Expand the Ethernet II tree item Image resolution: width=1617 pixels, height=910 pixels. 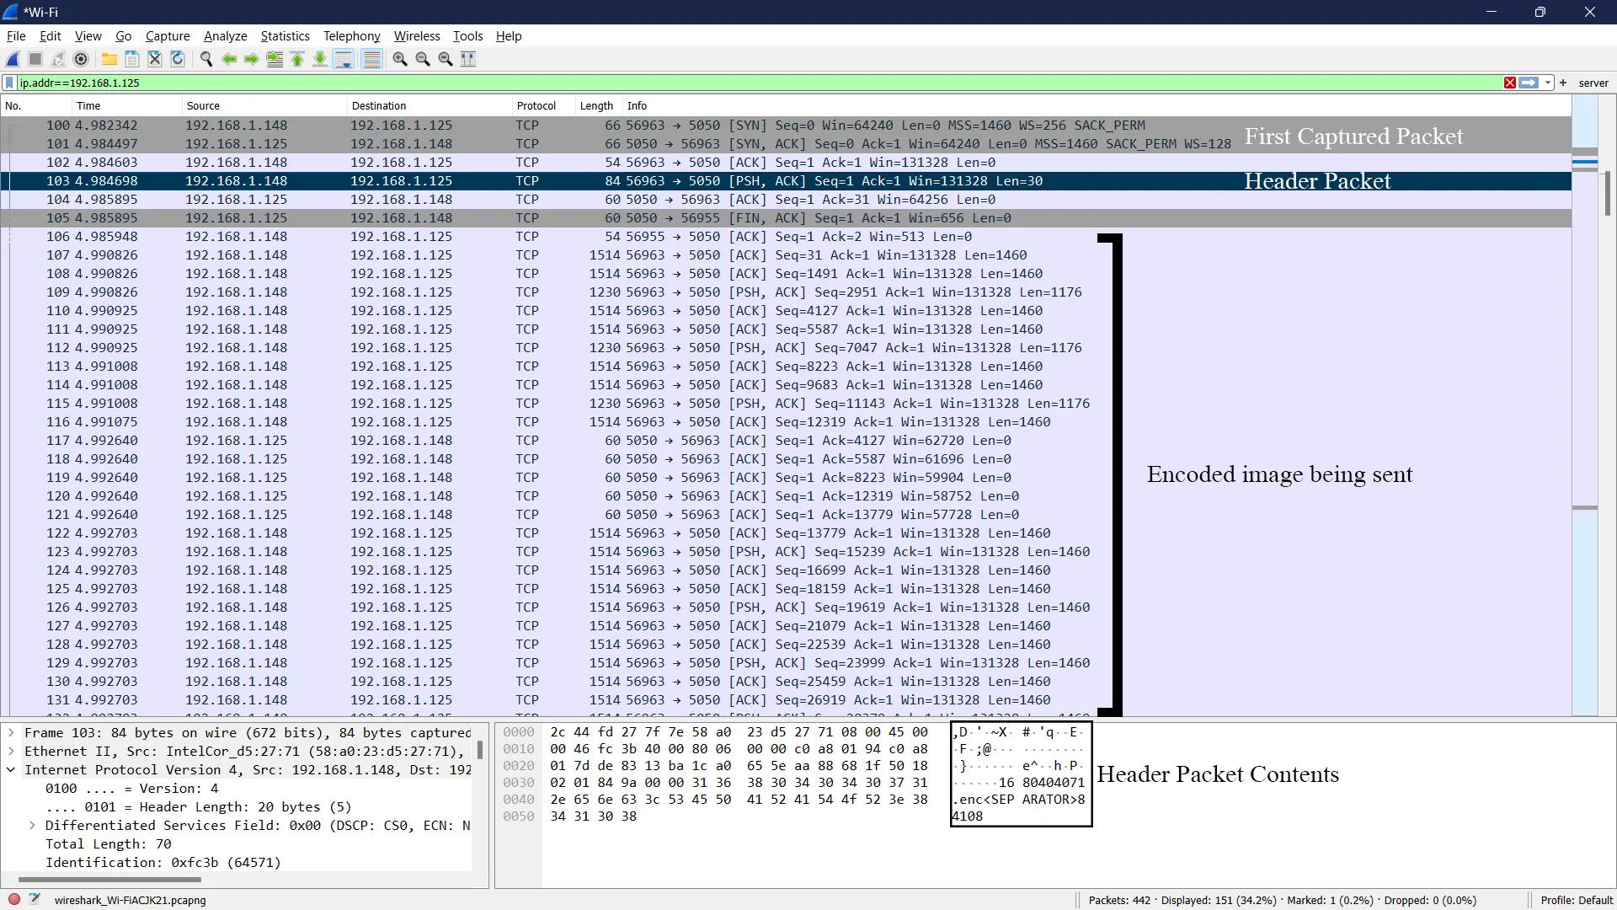(11, 752)
